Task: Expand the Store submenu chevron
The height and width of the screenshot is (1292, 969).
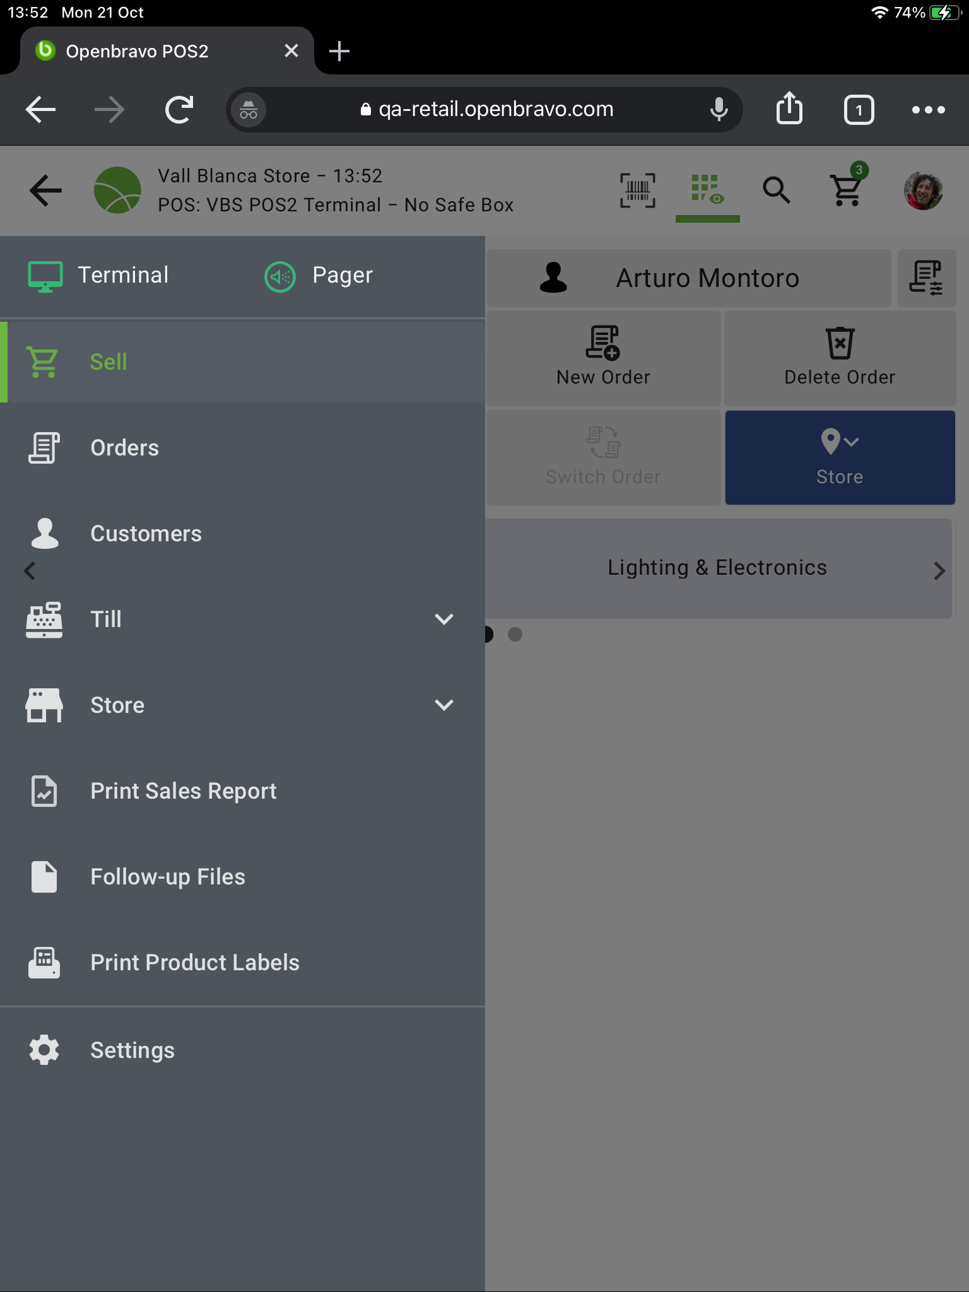Action: pyautogui.click(x=444, y=705)
